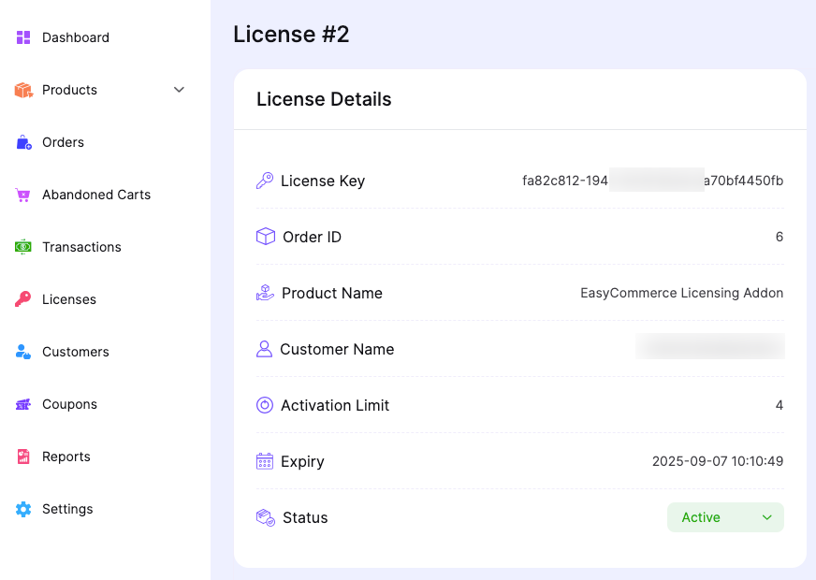Click the Order ID value 6
This screenshot has width=816, height=580.
point(780,237)
